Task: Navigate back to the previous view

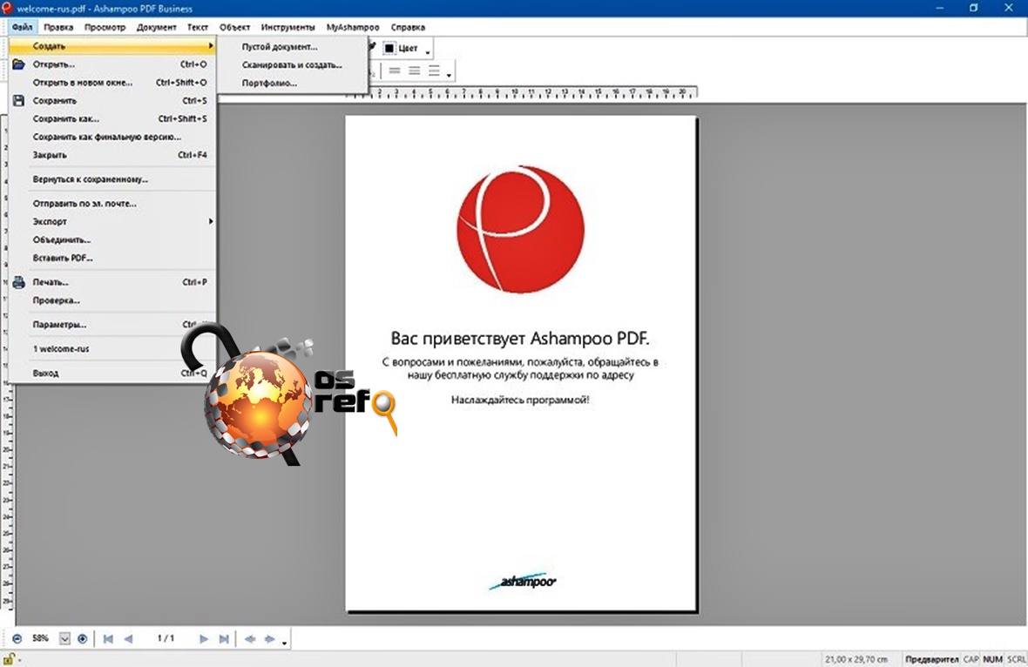Action: [x=250, y=638]
